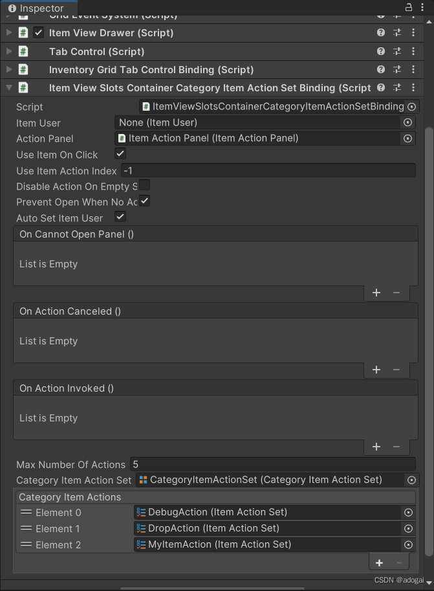Click the preset icon on Tab Control component
Screen dimensions: 434x591
pyautogui.click(x=397, y=51)
